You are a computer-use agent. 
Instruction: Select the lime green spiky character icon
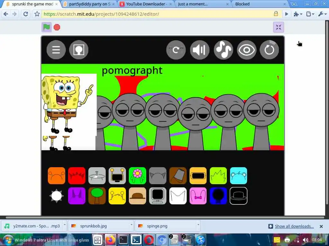pyautogui.click(x=218, y=176)
